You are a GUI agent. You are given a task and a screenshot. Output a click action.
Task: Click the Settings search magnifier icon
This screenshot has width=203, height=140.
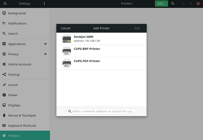pos(5,4)
